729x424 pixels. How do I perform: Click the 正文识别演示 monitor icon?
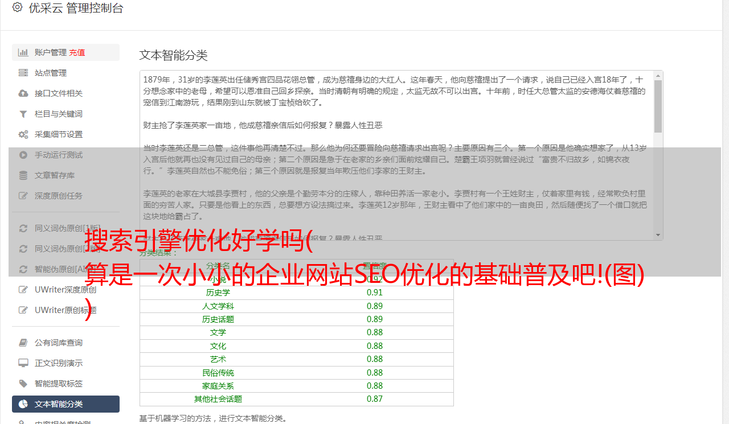tap(23, 363)
